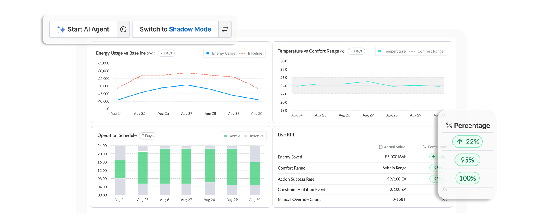543x213 pixels.
Task: Toggle the Inactive legend in Operation Schedule
Action: (x=254, y=136)
